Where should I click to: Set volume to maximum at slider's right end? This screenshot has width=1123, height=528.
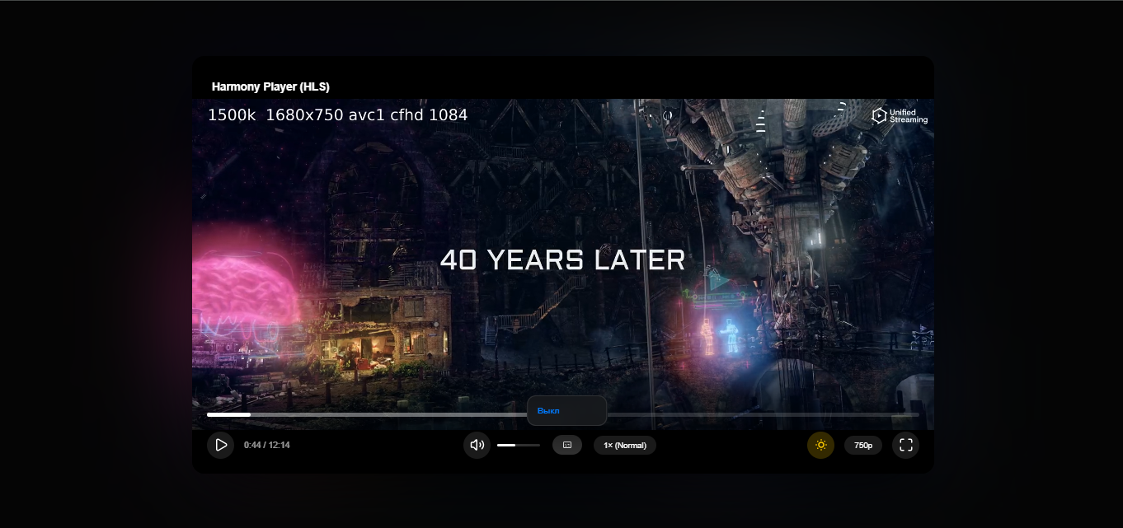coord(539,445)
